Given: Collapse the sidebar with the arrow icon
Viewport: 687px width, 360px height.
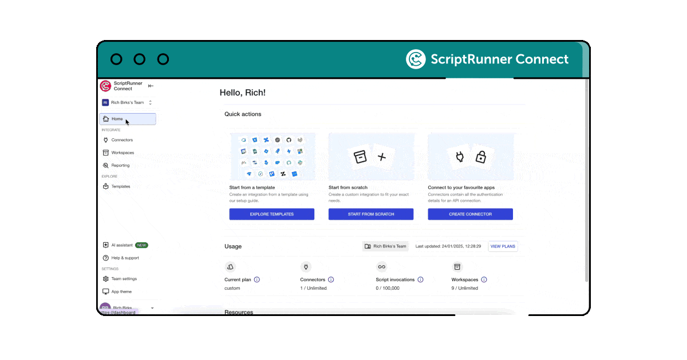Looking at the screenshot, I should point(151,86).
